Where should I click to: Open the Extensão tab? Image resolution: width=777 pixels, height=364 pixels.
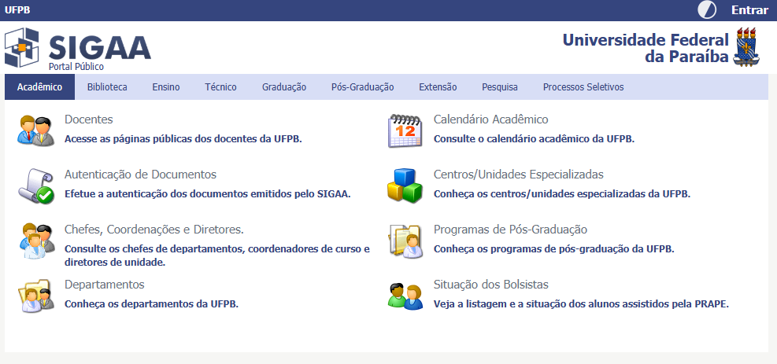point(438,87)
